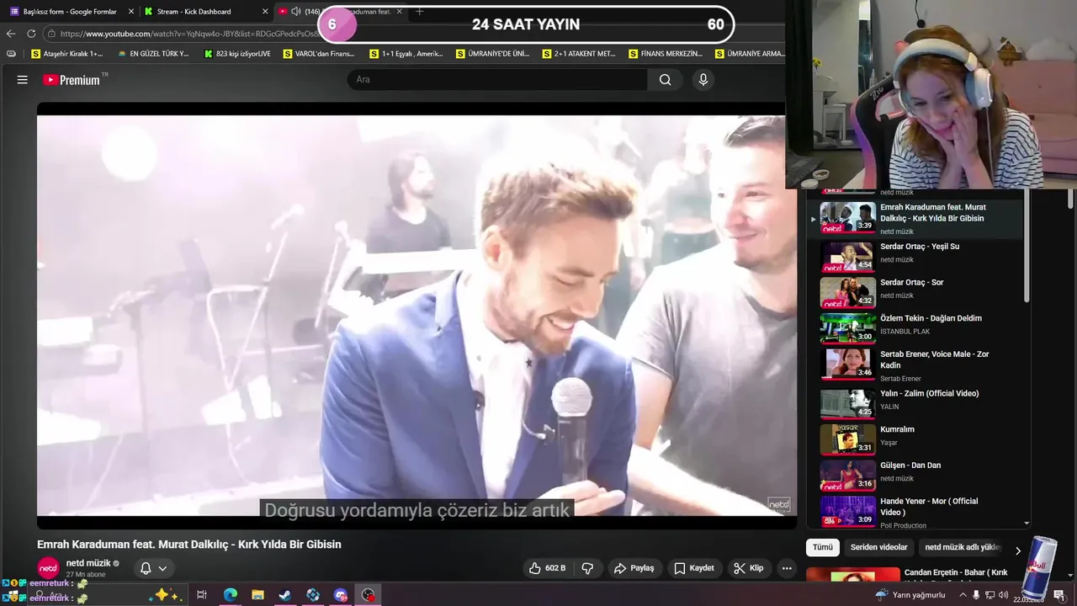Play Kumralım by Yaşar from playlist

coord(915,439)
